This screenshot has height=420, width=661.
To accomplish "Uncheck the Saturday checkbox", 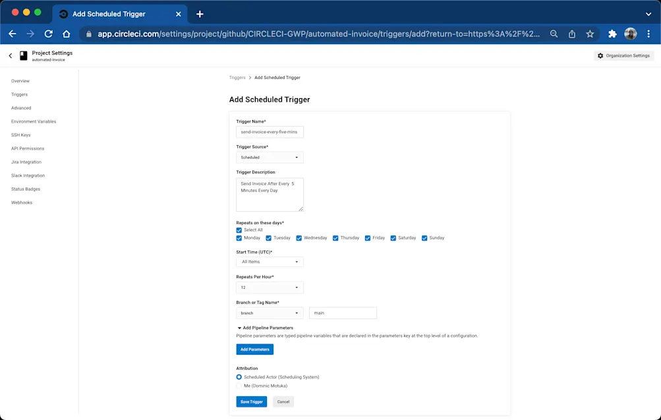I will click(393, 238).
